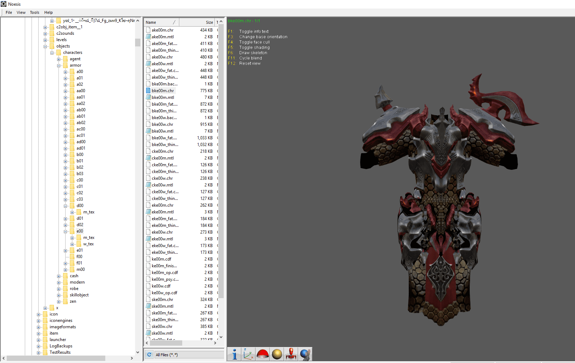Change base orientation via XYZ axis icon

click(249, 354)
